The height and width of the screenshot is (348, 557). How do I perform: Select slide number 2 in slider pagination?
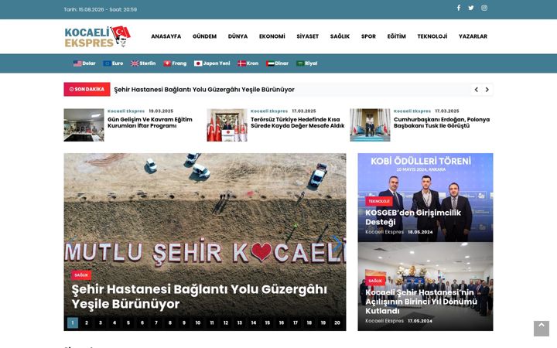[x=87, y=322]
